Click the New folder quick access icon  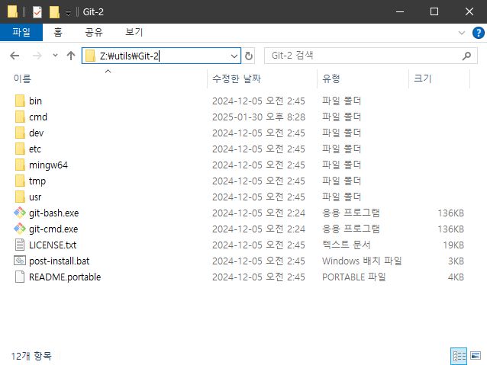pos(54,12)
